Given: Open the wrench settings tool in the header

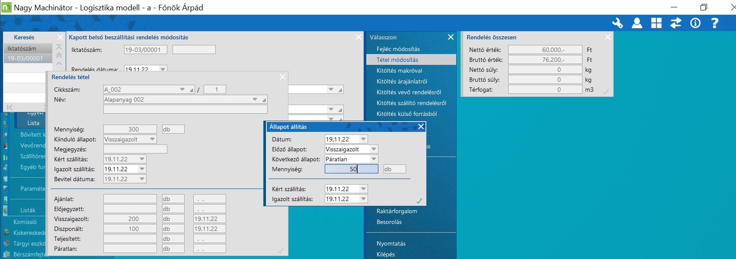Looking at the screenshot, I should click(x=618, y=23).
